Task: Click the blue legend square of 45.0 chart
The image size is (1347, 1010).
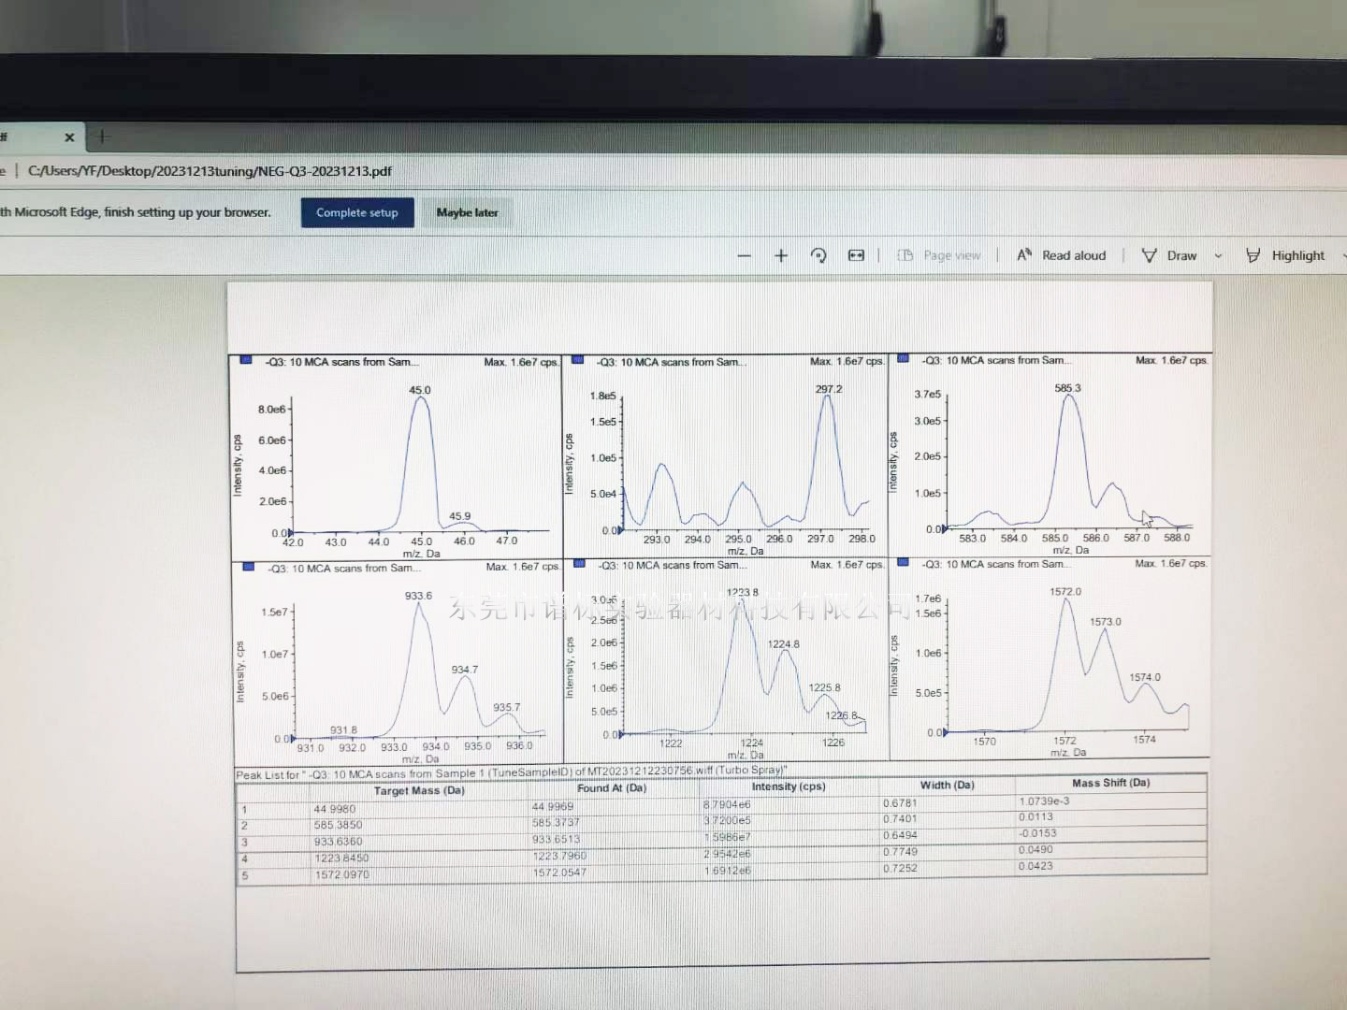Action: 246,360
